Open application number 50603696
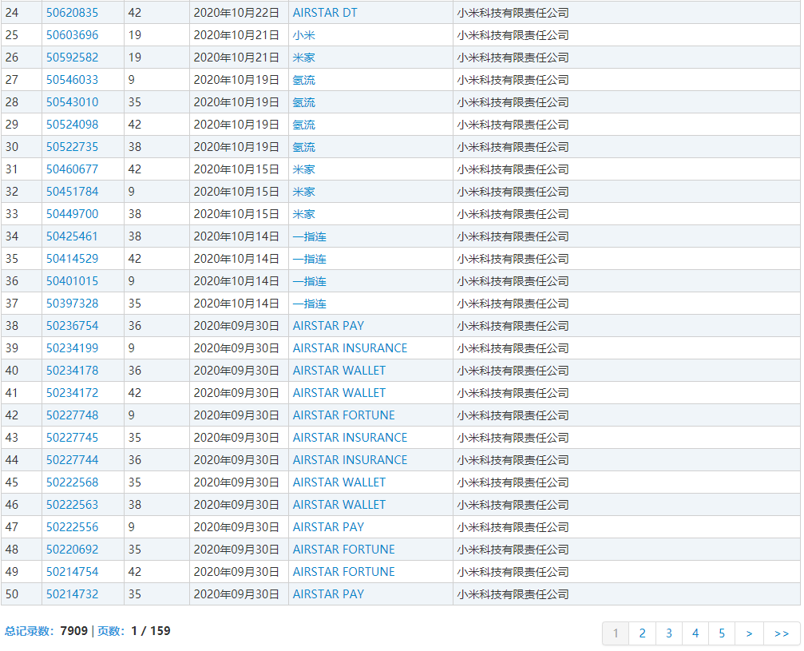 pos(73,35)
